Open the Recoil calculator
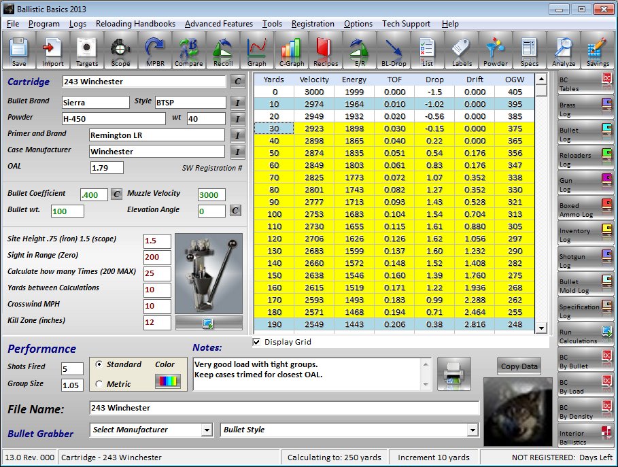The height and width of the screenshot is (467, 618). pyautogui.click(x=222, y=52)
